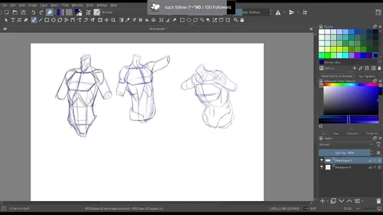Image resolution: width=383 pixels, height=215 pixels.
Task: Open the Settings menu
Action: tap(102, 5)
